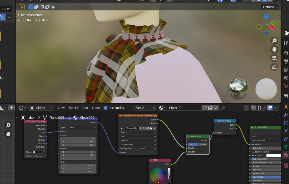This screenshot has width=289, height=184.
Task: Open the Flat projection dropdown
Action: click(138, 136)
